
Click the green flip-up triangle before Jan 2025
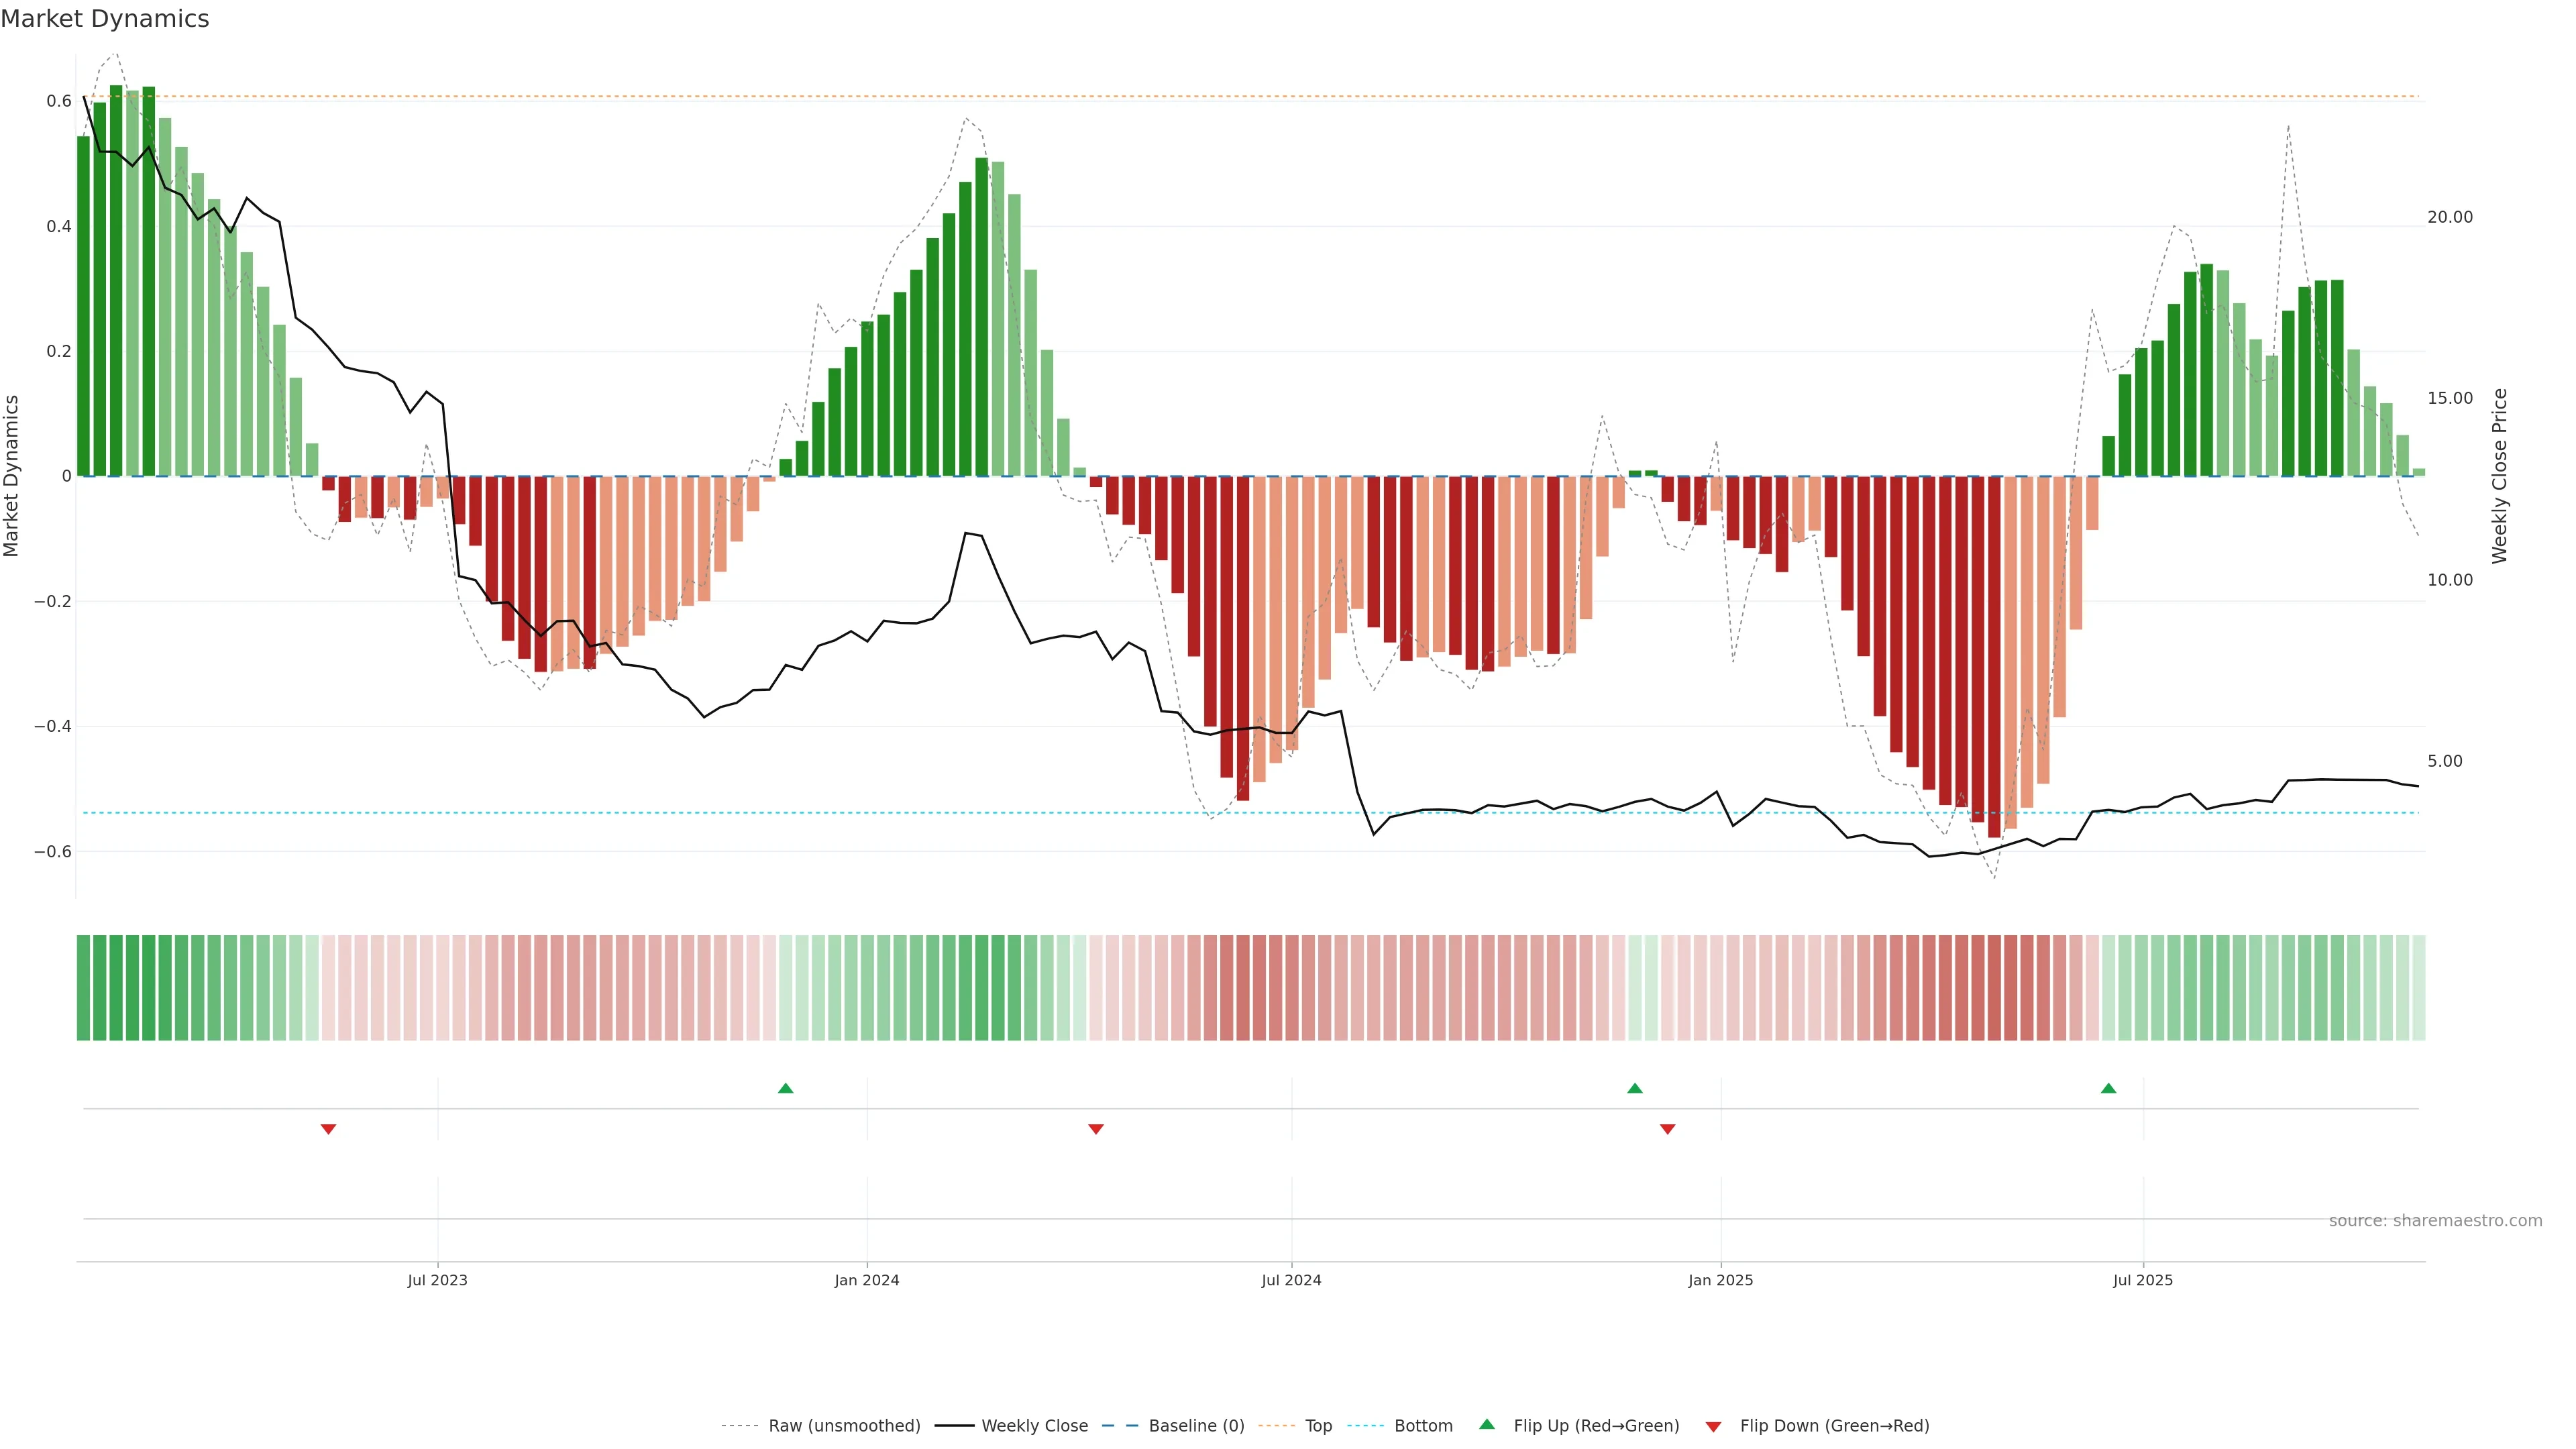click(1634, 1088)
